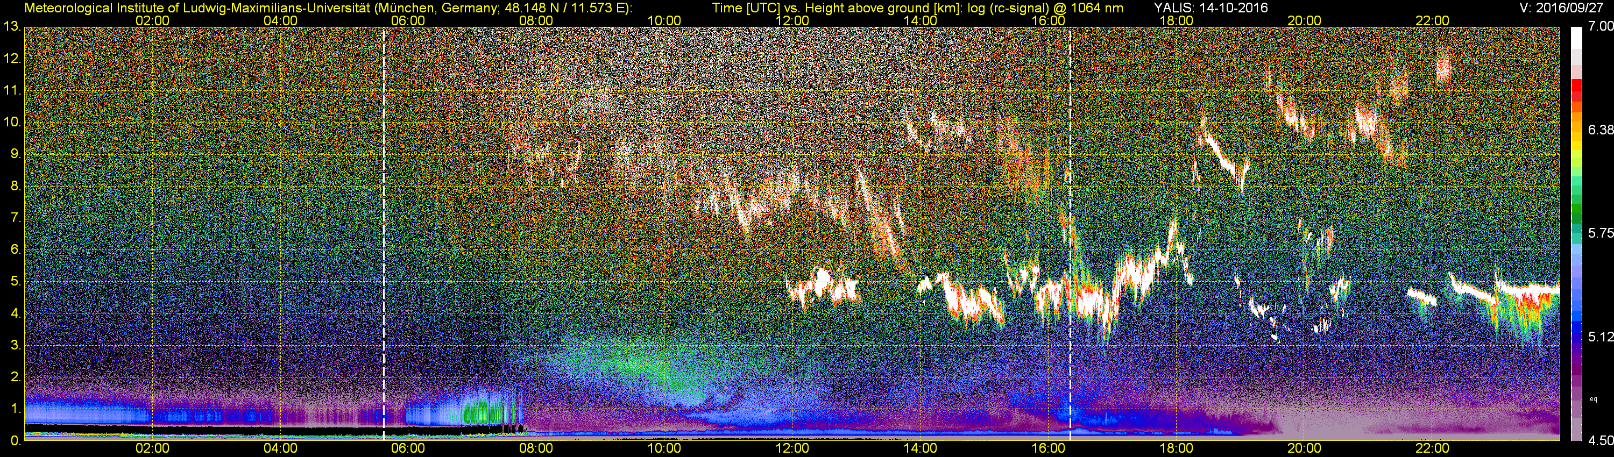This screenshot has width=1614, height=457.
Task: Click the height axis label 6
Action: [15, 250]
